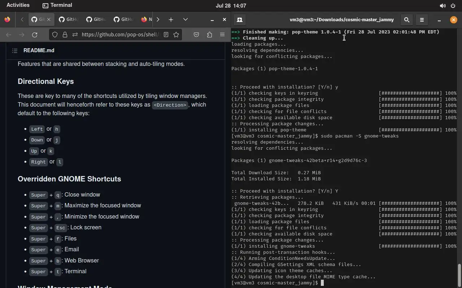Viewport: 462px width, 288px height.
Task: Switch to the Firefox New tab
Action: tap(146, 19)
